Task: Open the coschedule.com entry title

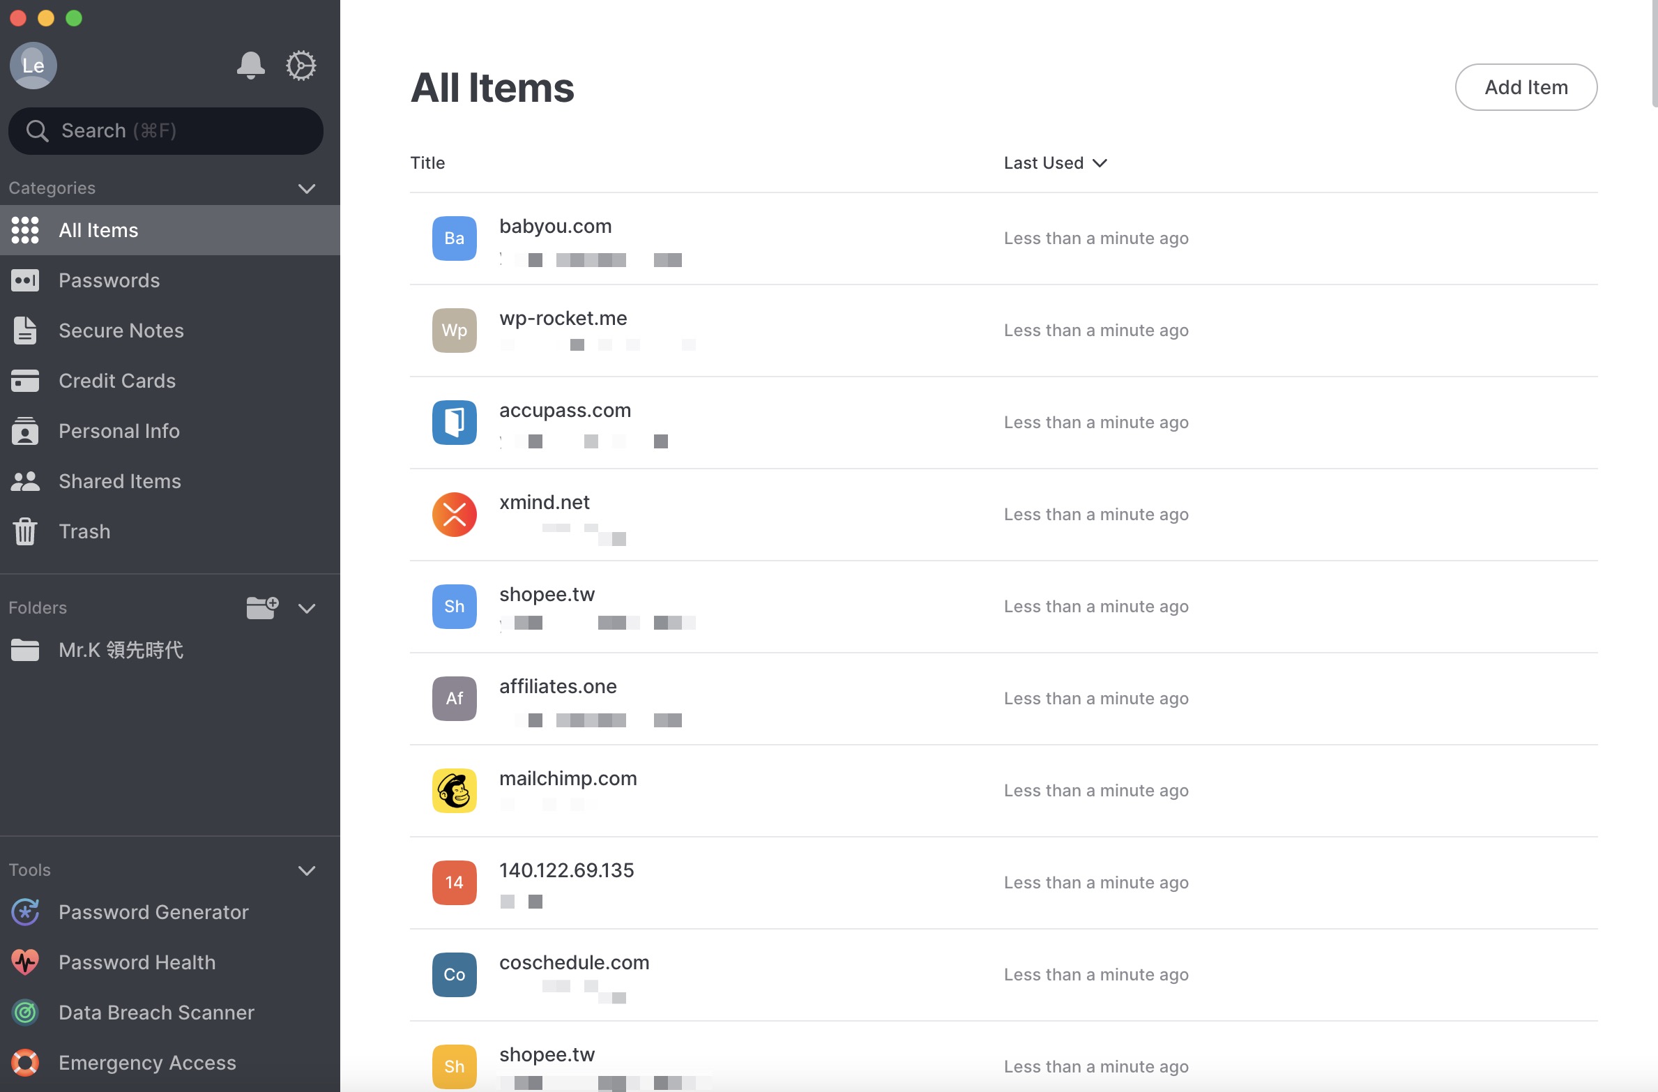Action: (575, 962)
